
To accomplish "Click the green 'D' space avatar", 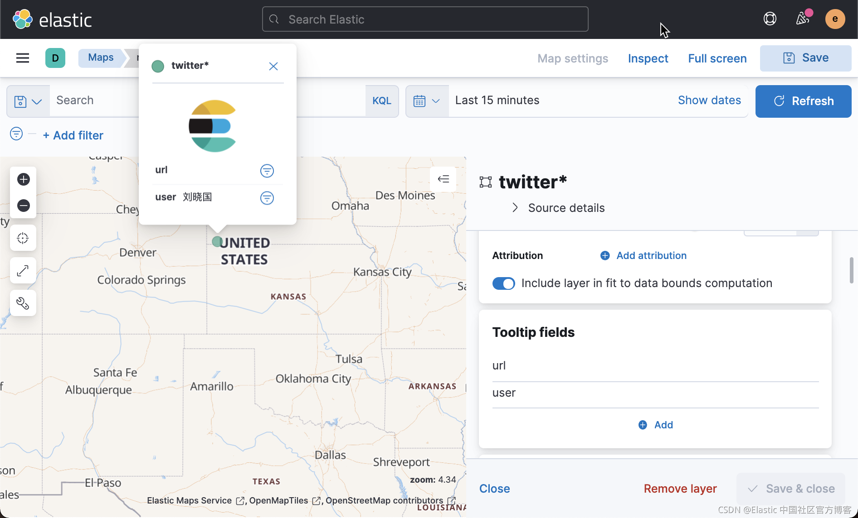I will (55, 58).
